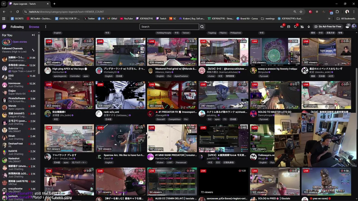Click the LGBT tag under HambinOwO
Screen dimensions: 358x201
169,162
